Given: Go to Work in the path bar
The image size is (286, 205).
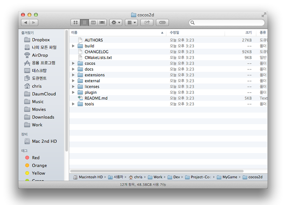Looking at the screenshot, I should (x=155, y=177).
